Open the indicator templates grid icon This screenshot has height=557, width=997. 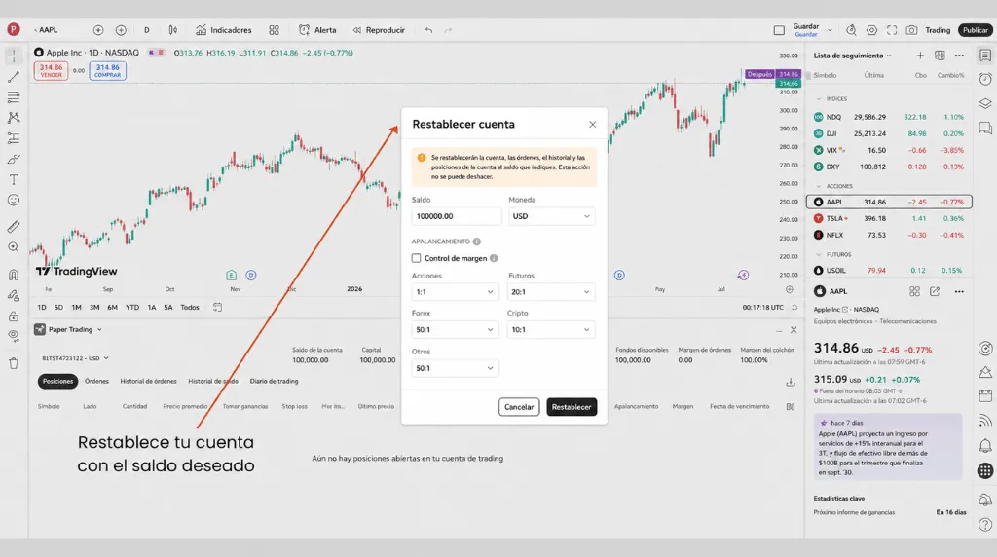pos(274,30)
